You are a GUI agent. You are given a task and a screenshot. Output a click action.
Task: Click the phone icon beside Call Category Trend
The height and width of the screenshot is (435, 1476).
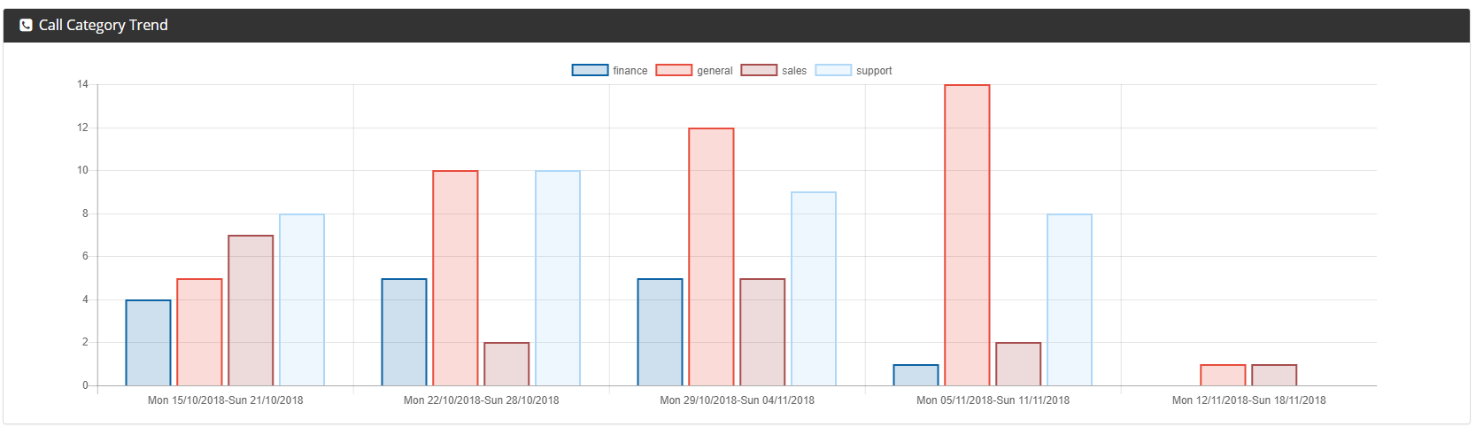pos(26,25)
